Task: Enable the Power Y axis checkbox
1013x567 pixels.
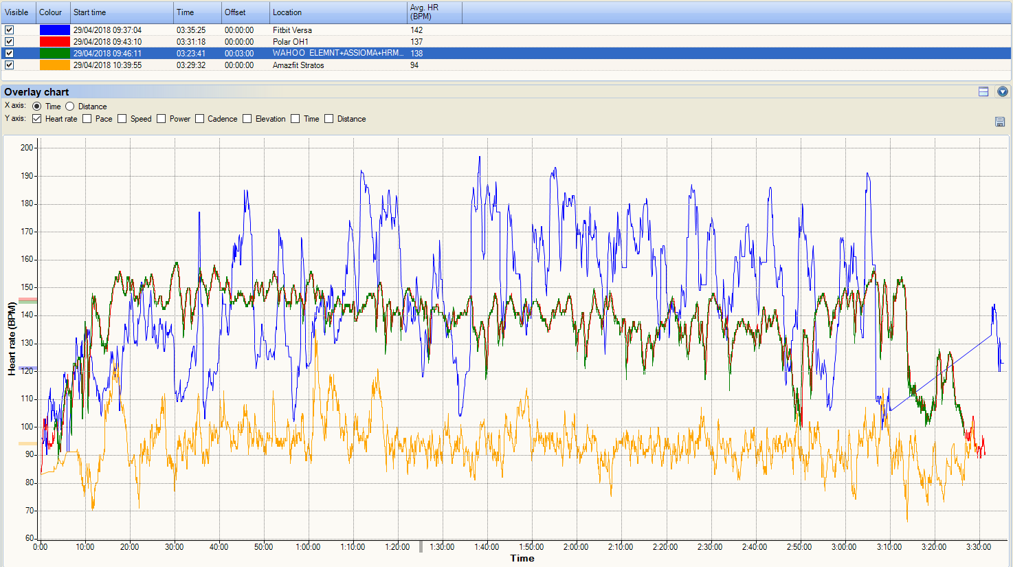Action: pyautogui.click(x=162, y=119)
